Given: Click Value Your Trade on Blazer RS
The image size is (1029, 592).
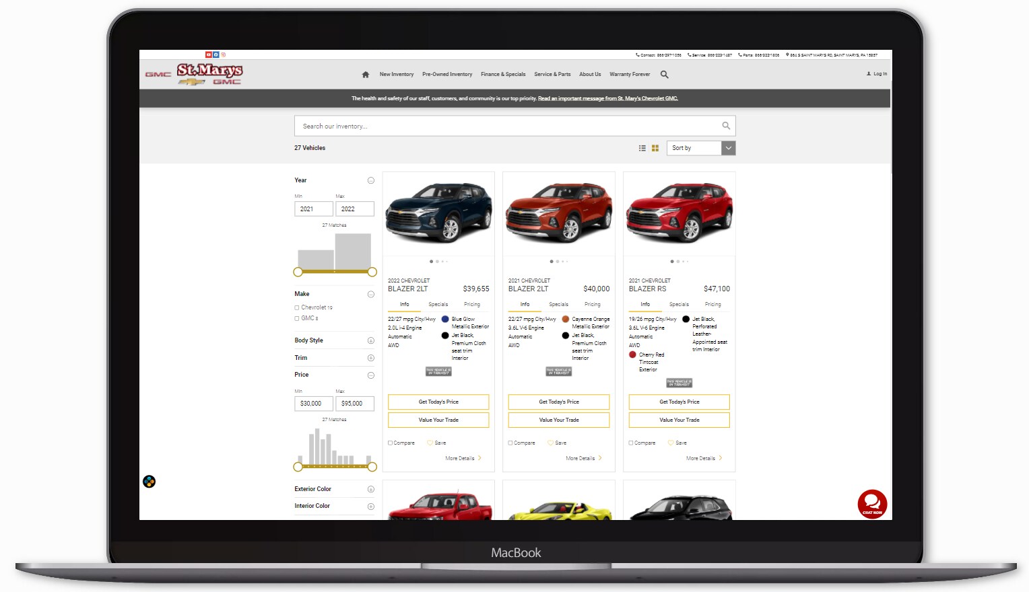Looking at the screenshot, I should [x=679, y=420].
